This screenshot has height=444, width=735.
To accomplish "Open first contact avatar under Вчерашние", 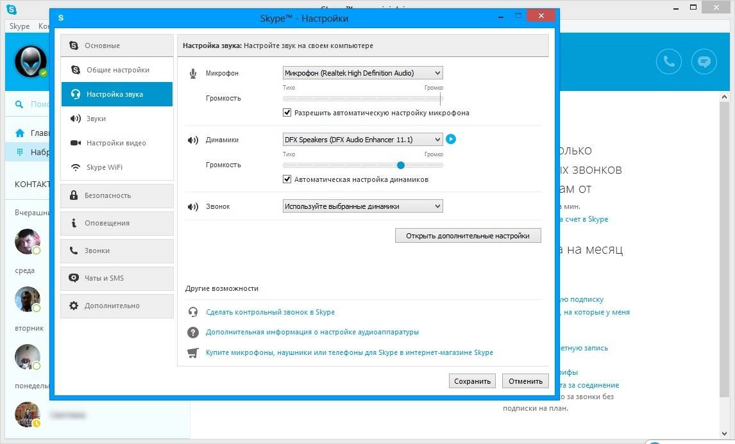I will pyautogui.click(x=27, y=241).
